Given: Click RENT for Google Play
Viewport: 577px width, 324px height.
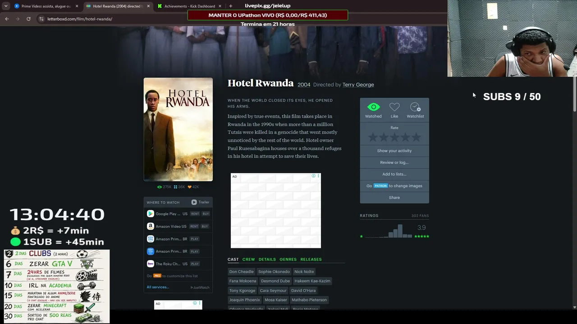Looking at the screenshot, I should tap(194, 214).
